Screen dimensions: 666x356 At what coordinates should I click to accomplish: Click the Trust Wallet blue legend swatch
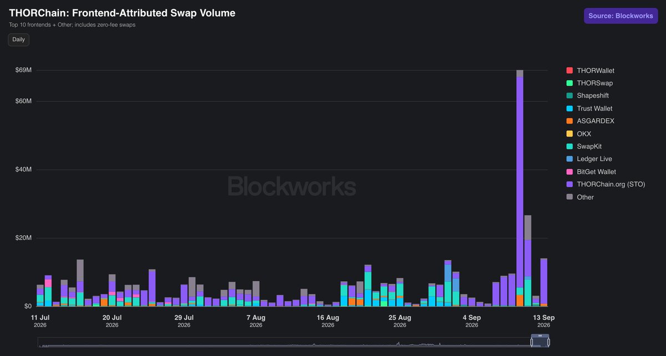(x=569, y=109)
